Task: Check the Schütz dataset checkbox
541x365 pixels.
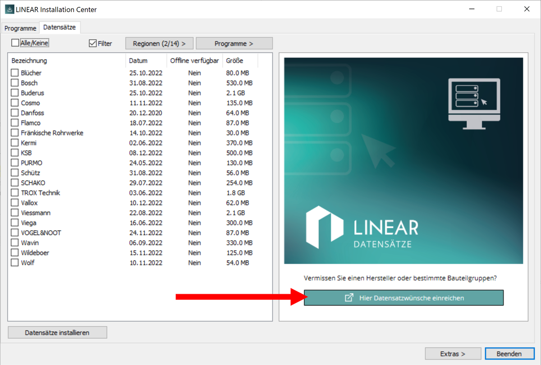Action: click(x=15, y=173)
